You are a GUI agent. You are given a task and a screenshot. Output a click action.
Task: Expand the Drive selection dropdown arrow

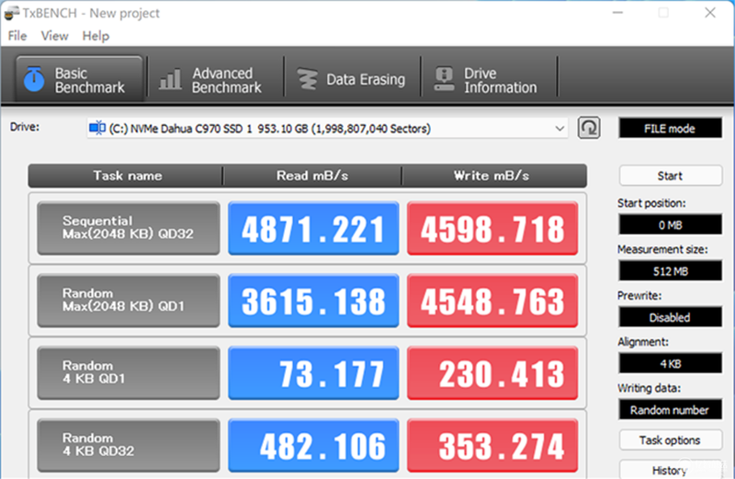[560, 128]
